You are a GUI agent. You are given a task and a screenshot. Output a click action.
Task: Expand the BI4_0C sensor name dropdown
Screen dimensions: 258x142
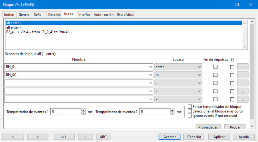150,75
